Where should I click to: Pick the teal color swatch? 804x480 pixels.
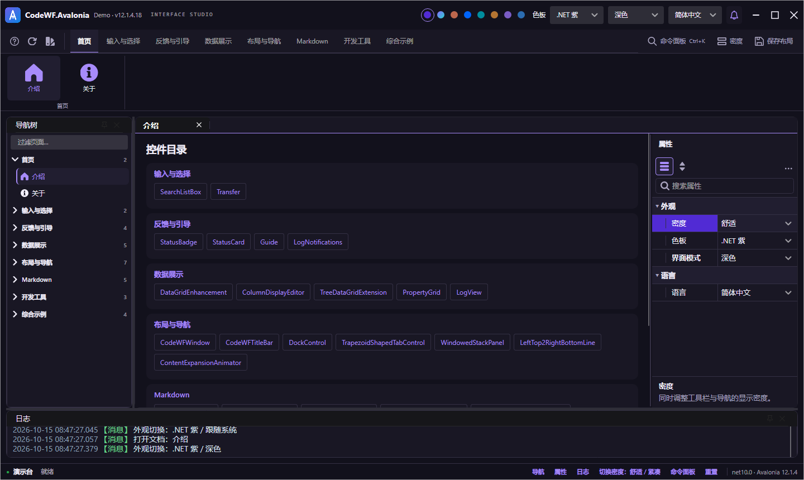click(481, 15)
